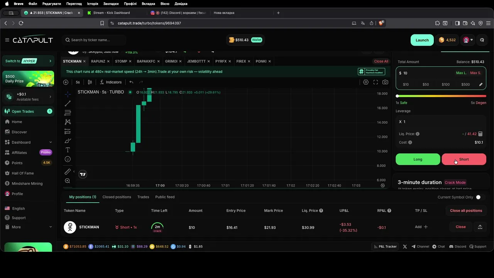The width and height of the screenshot is (494, 278).
Task: Open the liquidation price calculator icon
Action: [480, 134]
